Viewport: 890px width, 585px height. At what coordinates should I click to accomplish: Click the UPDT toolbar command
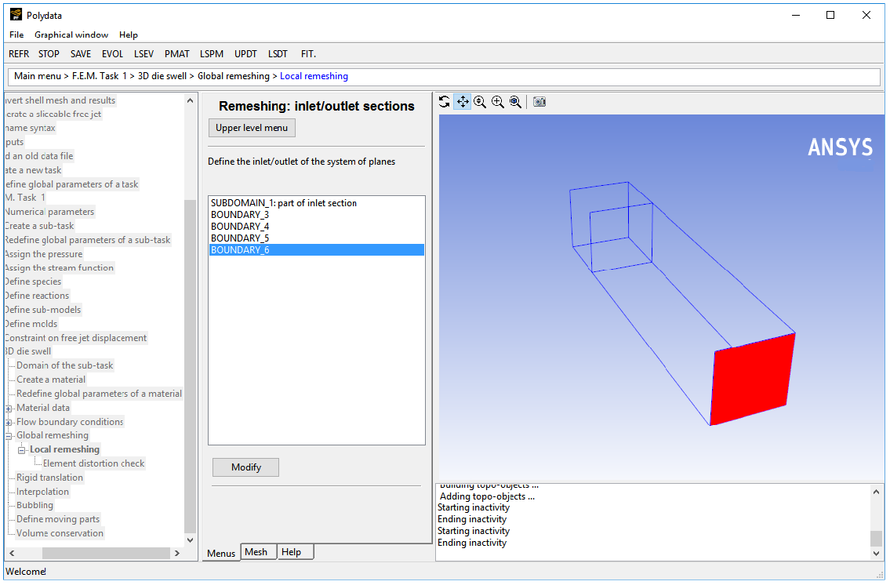(x=245, y=54)
